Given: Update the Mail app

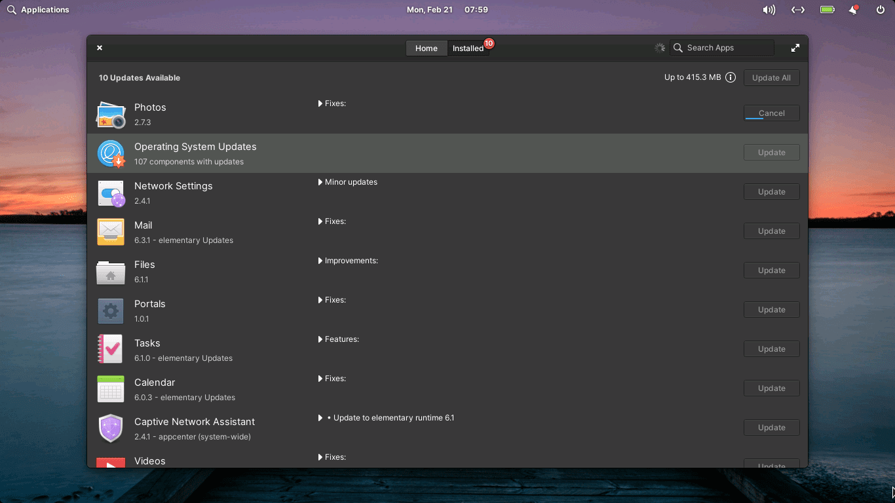Looking at the screenshot, I should 771,231.
